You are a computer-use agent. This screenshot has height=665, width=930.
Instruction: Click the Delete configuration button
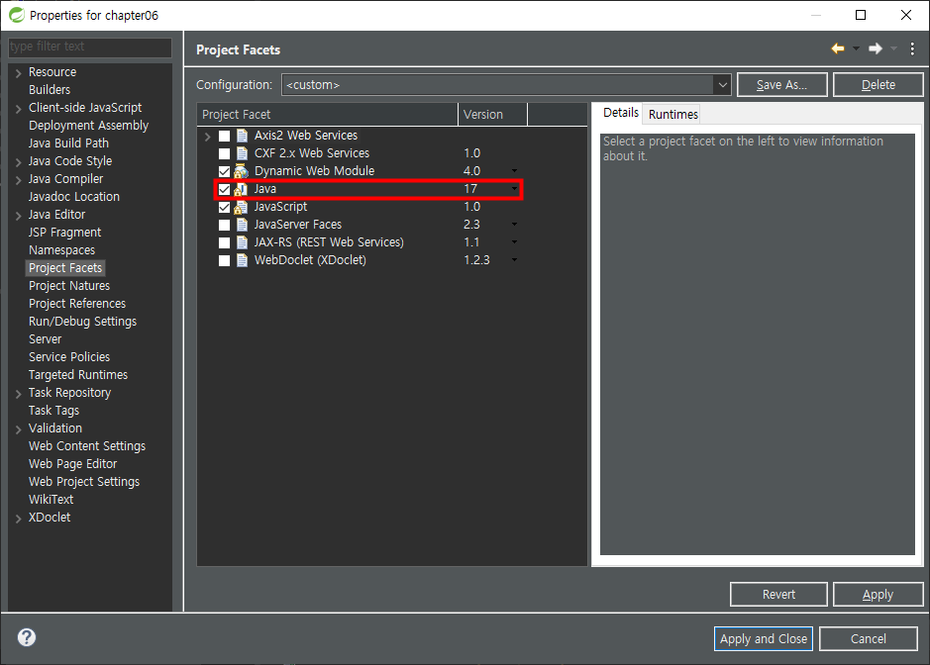[x=878, y=85]
